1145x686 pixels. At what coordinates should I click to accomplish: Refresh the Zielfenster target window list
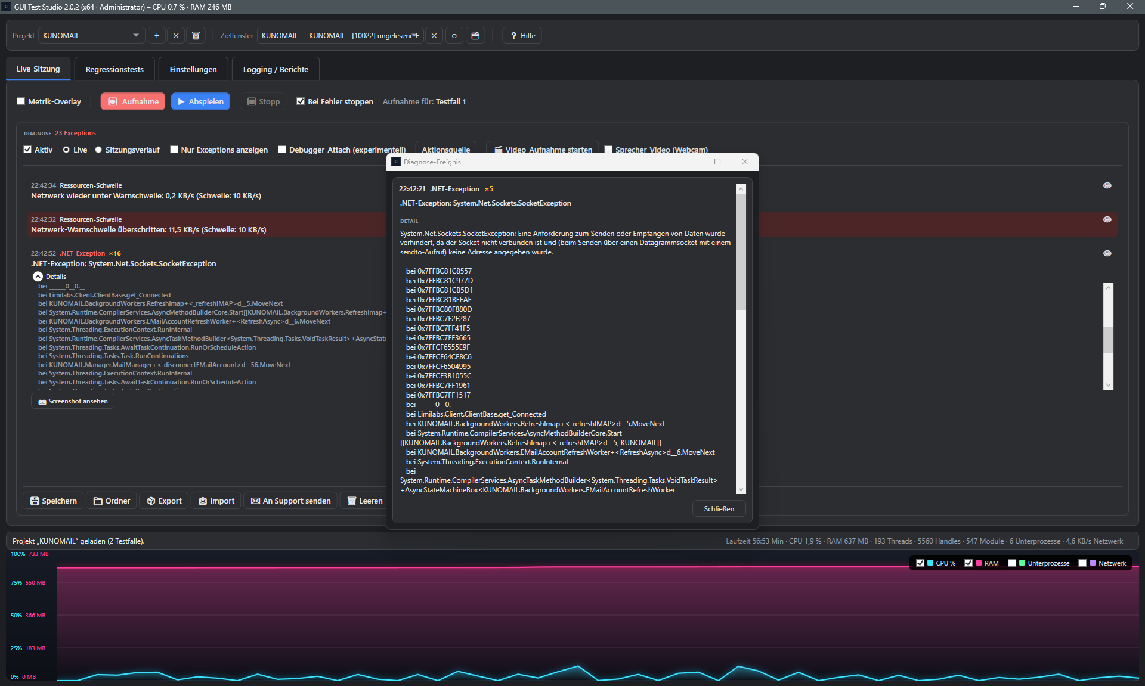click(454, 36)
